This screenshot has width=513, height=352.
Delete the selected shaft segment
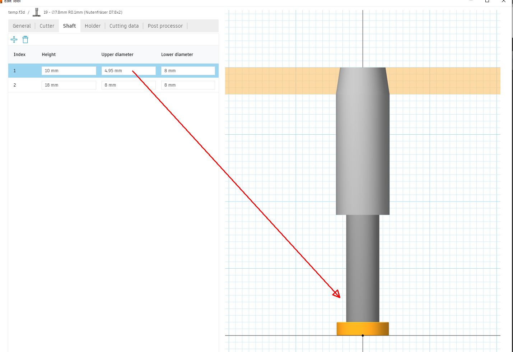pos(25,40)
